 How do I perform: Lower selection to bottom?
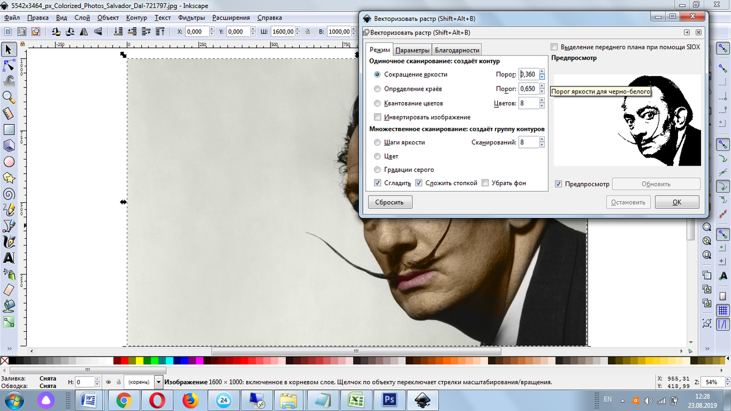(x=118, y=32)
